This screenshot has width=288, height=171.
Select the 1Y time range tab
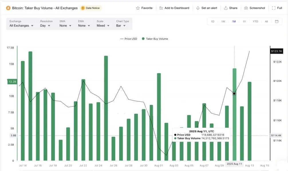point(244,21)
